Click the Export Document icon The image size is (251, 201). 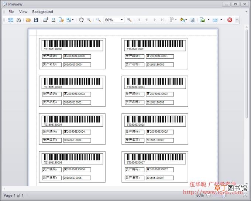[203, 20]
